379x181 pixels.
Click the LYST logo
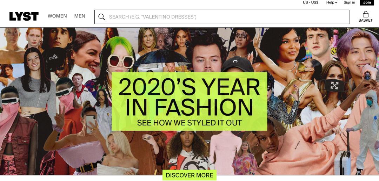pyautogui.click(x=24, y=16)
